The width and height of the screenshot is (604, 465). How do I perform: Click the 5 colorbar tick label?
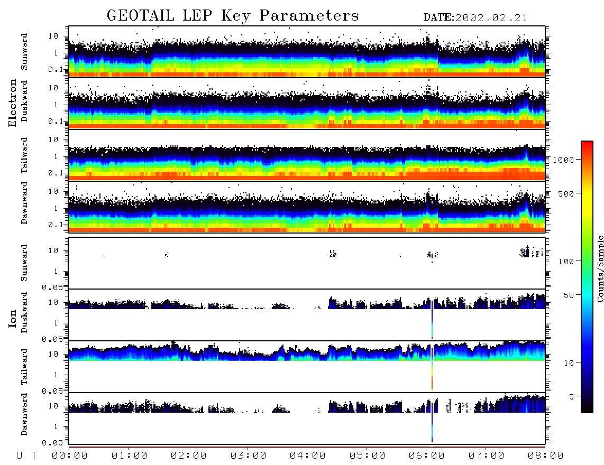tap(572, 396)
